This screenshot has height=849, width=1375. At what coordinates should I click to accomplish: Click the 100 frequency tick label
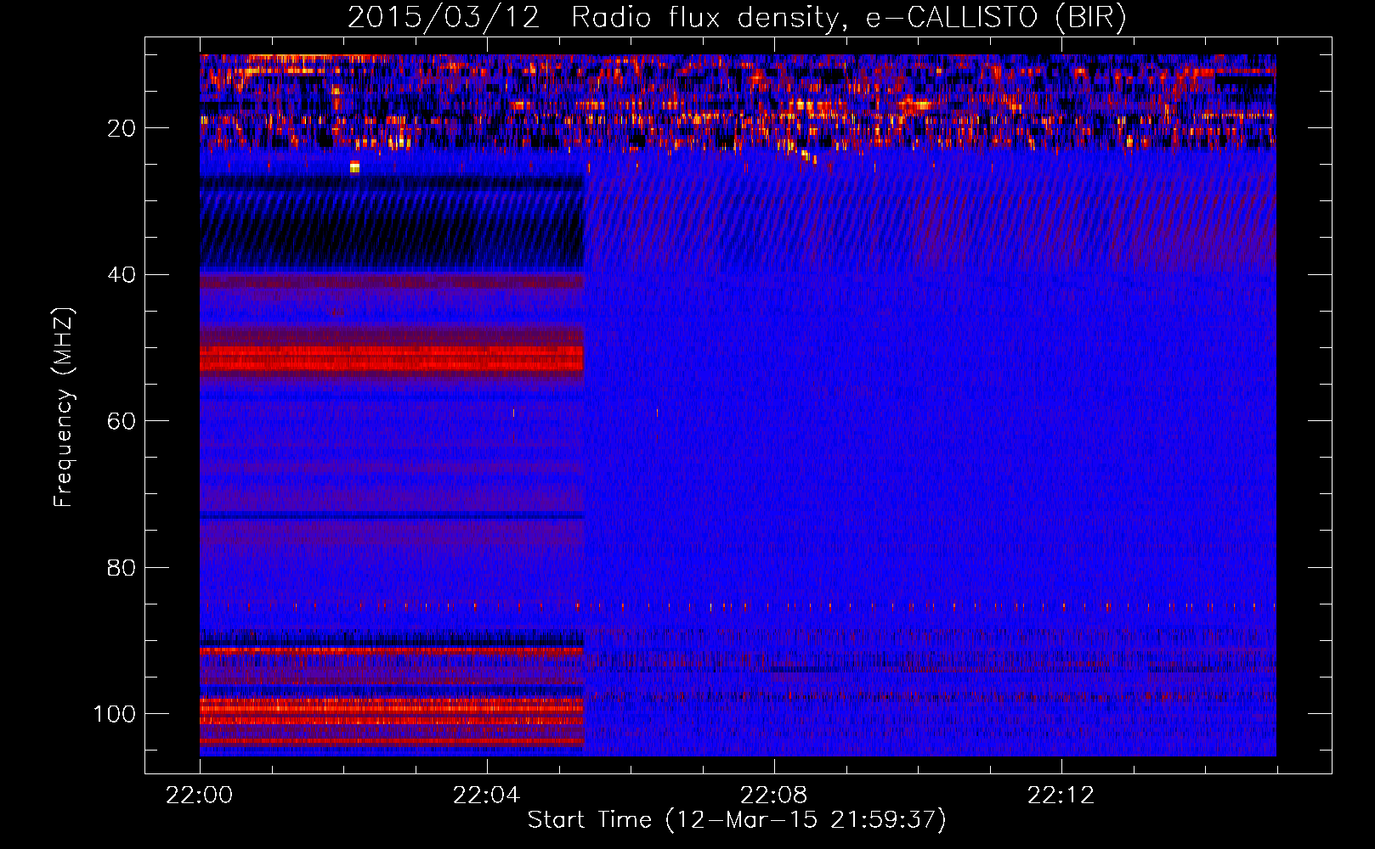point(115,714)
